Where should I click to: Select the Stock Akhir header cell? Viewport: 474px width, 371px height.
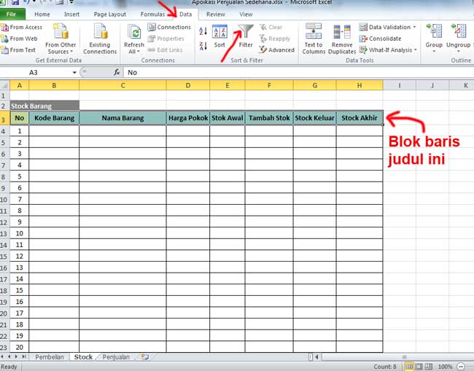coord(360,118)
